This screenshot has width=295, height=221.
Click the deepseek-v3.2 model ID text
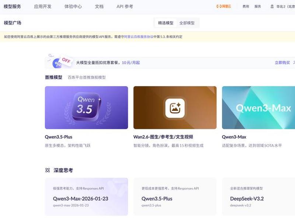pos(240,205)
